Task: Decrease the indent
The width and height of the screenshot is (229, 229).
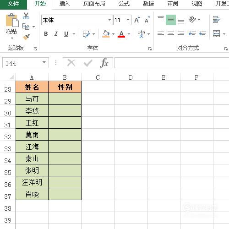Action: [x=192, y=34]
